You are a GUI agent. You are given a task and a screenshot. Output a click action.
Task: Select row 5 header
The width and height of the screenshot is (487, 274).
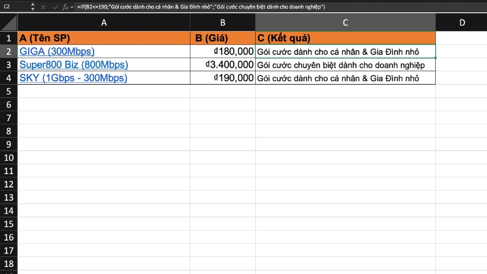point(9,91)
